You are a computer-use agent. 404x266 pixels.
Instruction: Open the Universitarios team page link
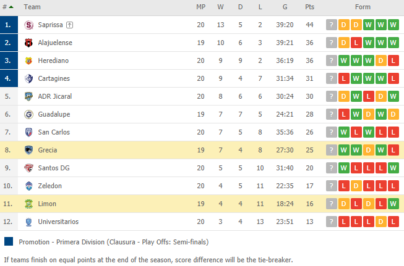[58, 222]
